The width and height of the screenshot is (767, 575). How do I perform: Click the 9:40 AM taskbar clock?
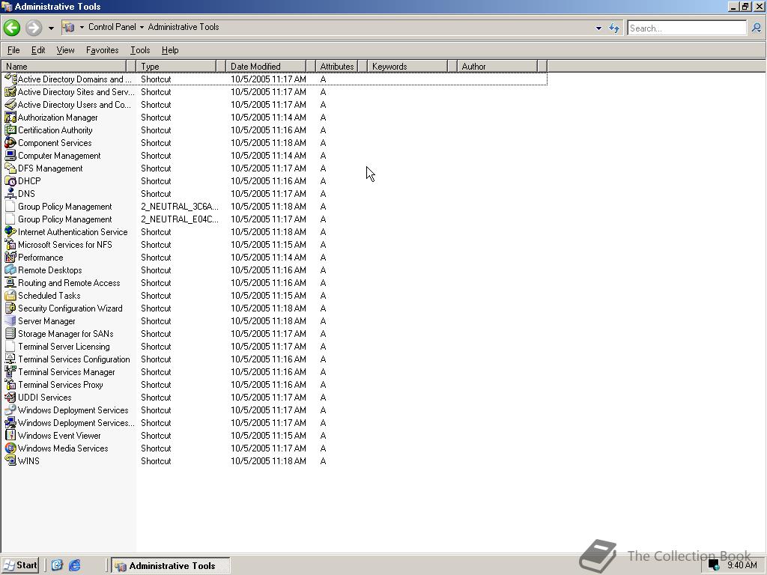point(742,565)
